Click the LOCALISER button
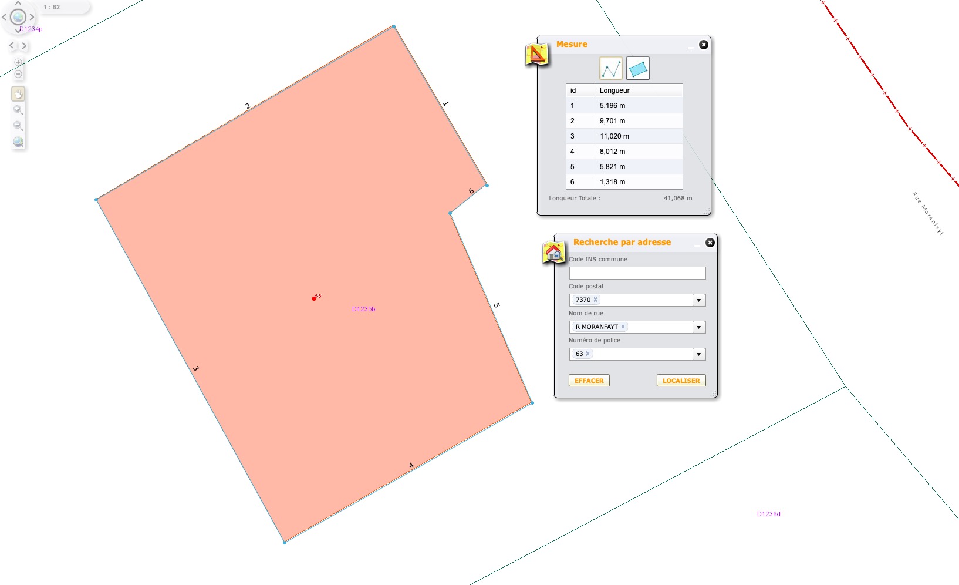The height and width of the screenshot is (585, 959). [681, 381]
